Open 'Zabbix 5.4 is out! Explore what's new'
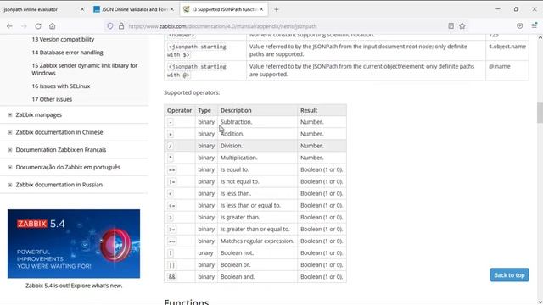The image size is (543, 305). [x=74, y=286]
